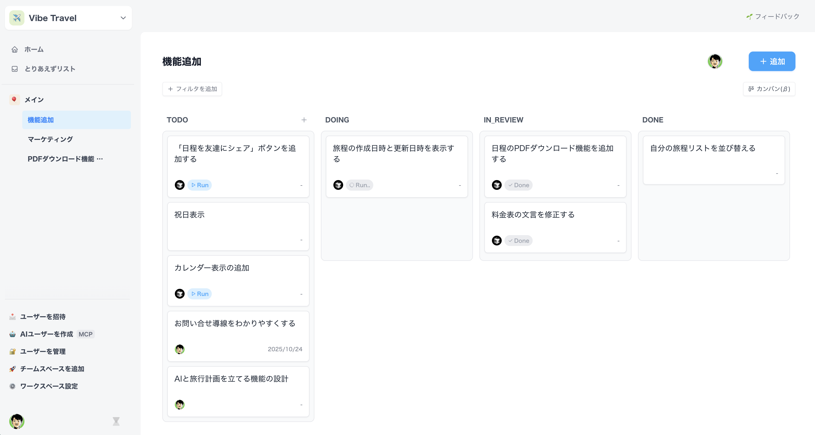This screenshot has height=435, width=815.
Task: Open workspace settings via the gear icon
Action: (13, 386)
